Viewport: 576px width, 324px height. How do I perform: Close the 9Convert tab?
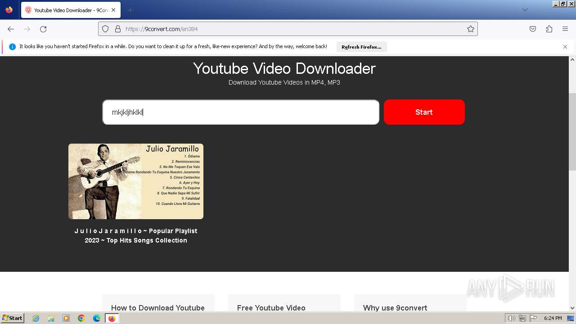point(113,10)
